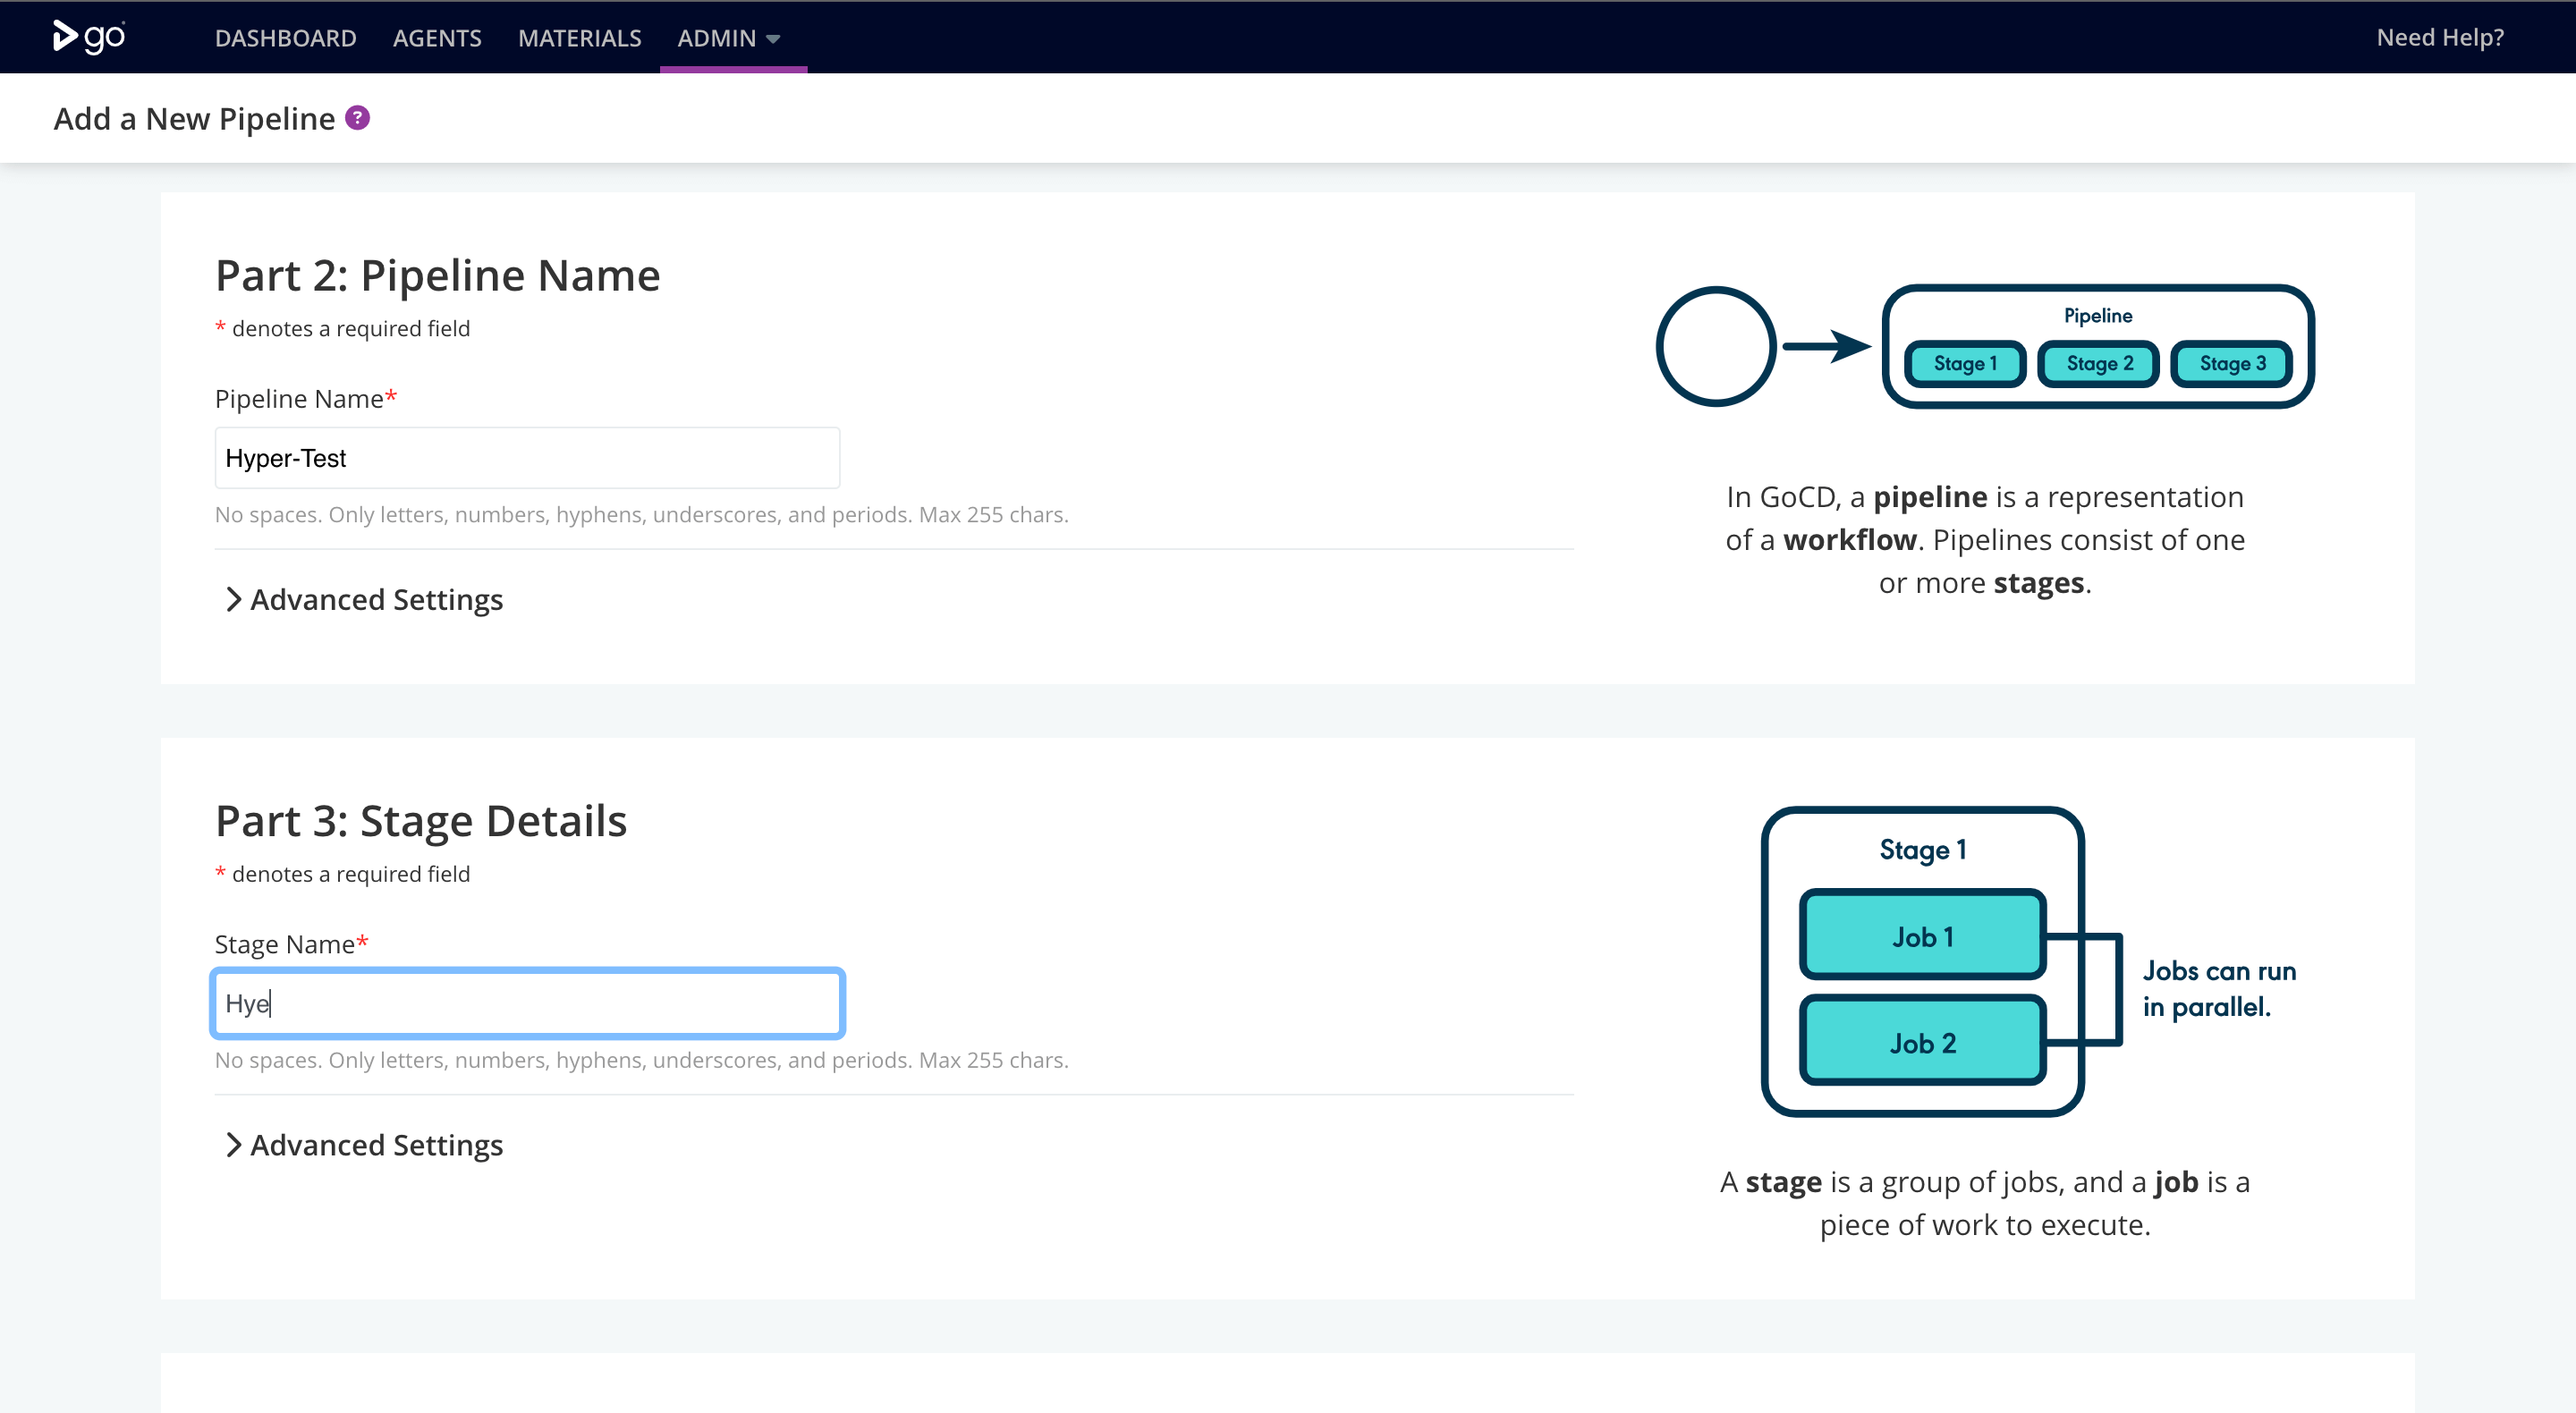The image size is (2576, 1413).
Task: Click the Stage Name input field
Action: [527, 1003]
